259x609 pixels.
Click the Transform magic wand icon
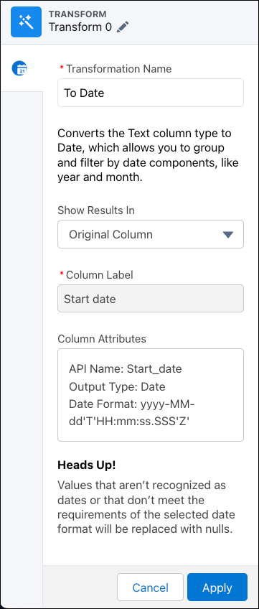[x=26, y=22]
